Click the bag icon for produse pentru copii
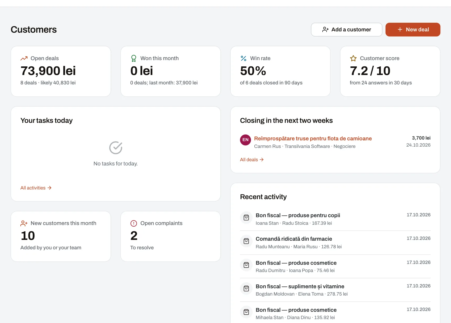Viewport: 451px width, 323px height. (246, 218)
